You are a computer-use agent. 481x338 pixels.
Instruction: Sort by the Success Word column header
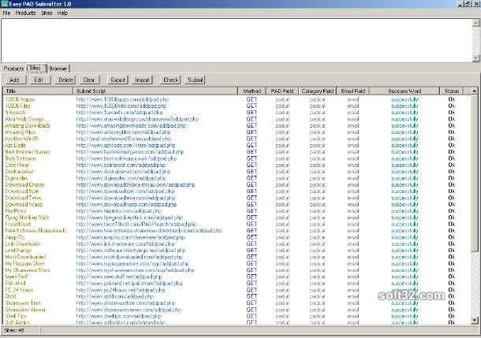tap(405, 91)
